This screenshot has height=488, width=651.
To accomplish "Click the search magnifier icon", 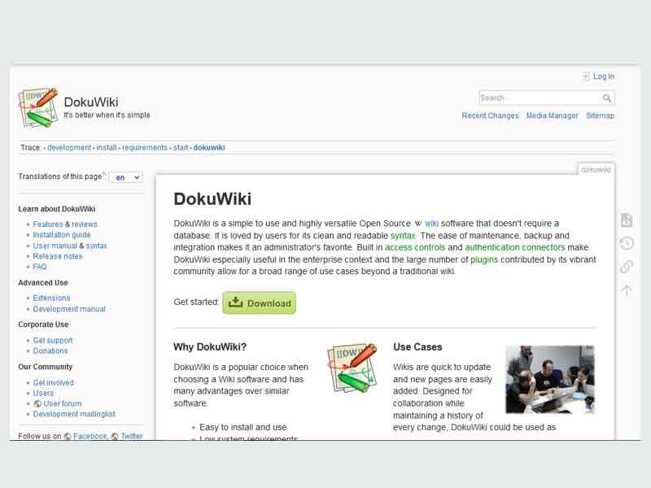I will tap(606, 98).
